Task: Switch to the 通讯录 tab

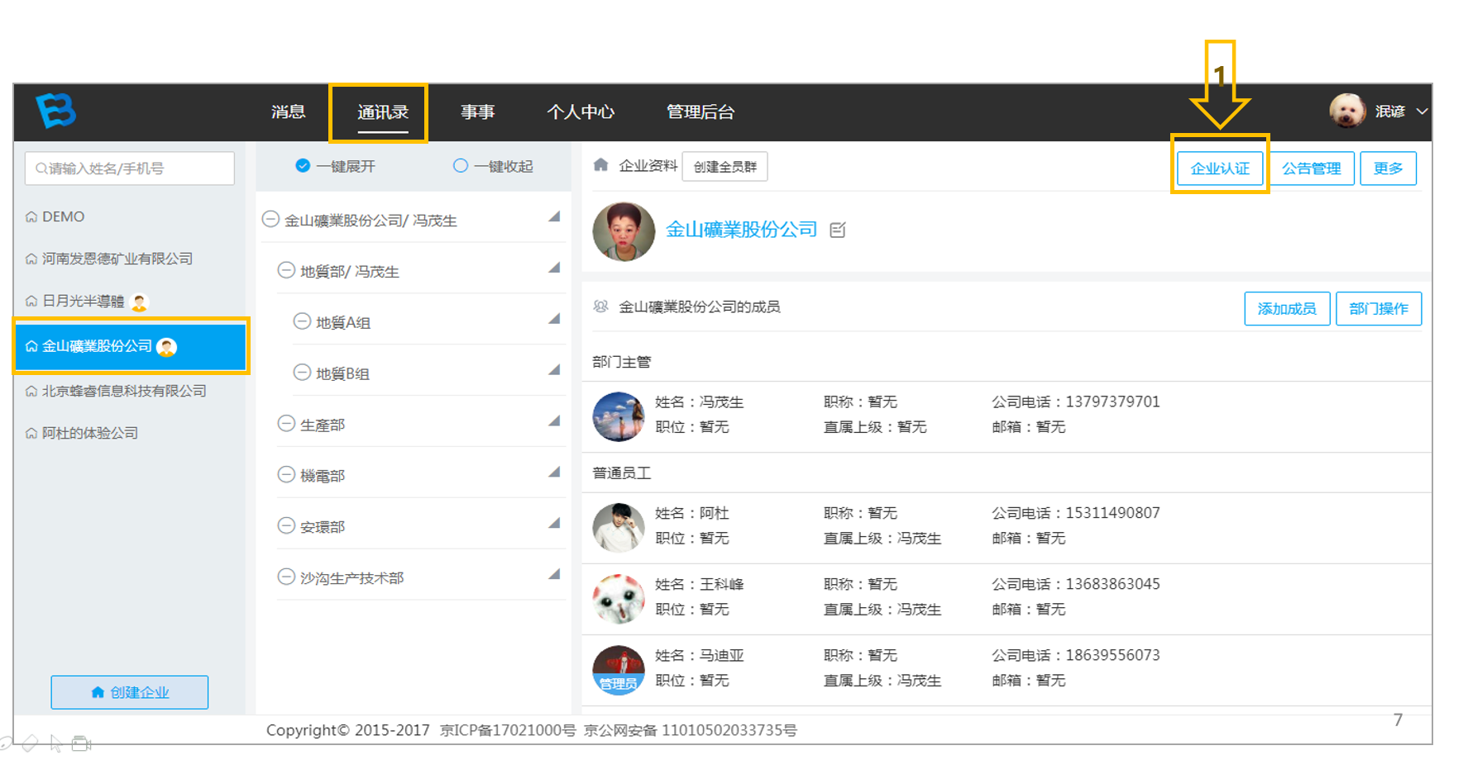Action: (383, 112)
